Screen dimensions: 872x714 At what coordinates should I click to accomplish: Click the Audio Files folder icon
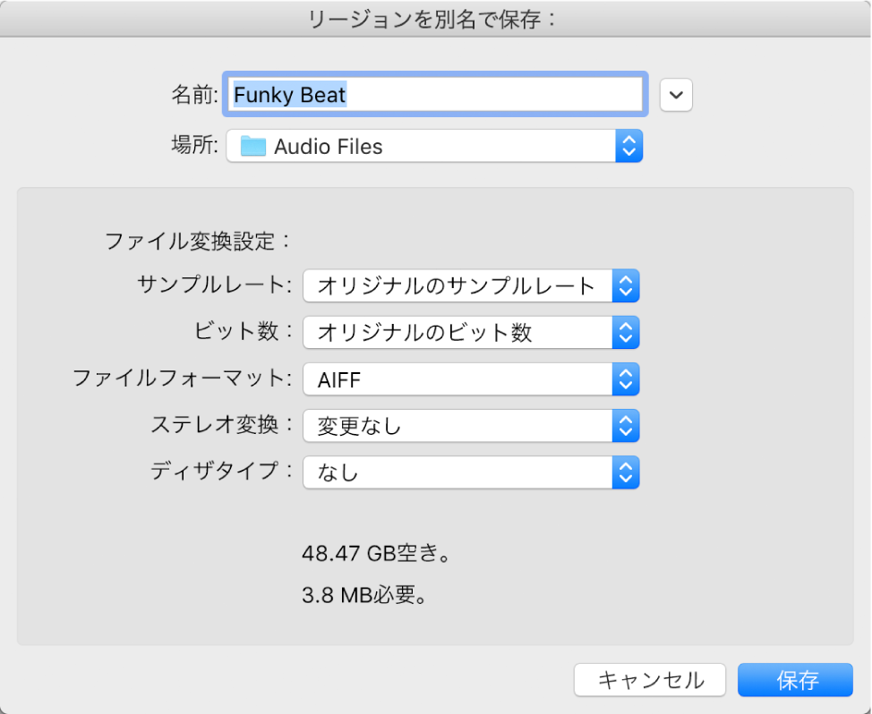(x=253, y=146)
